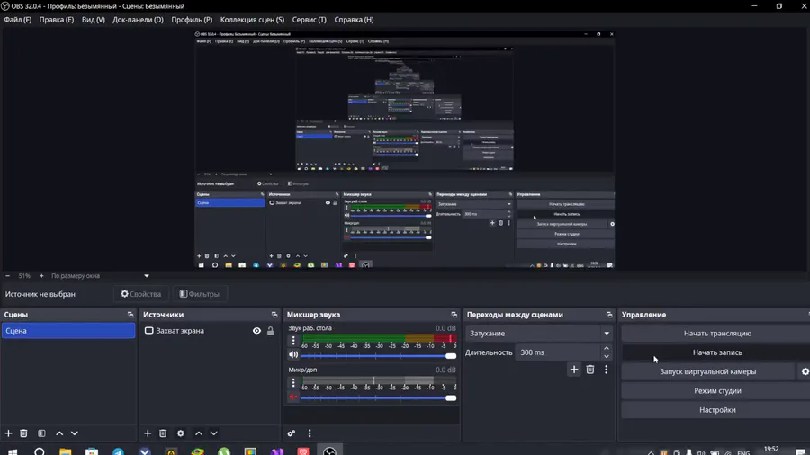Open the Док-панели menu
This screenshot has height=455, width=810.
pyautogui.click(x=138, y=20)
